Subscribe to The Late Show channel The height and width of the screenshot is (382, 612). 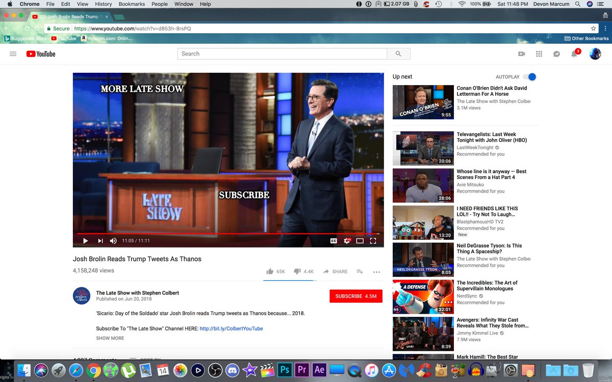click(x=356, y=296)
